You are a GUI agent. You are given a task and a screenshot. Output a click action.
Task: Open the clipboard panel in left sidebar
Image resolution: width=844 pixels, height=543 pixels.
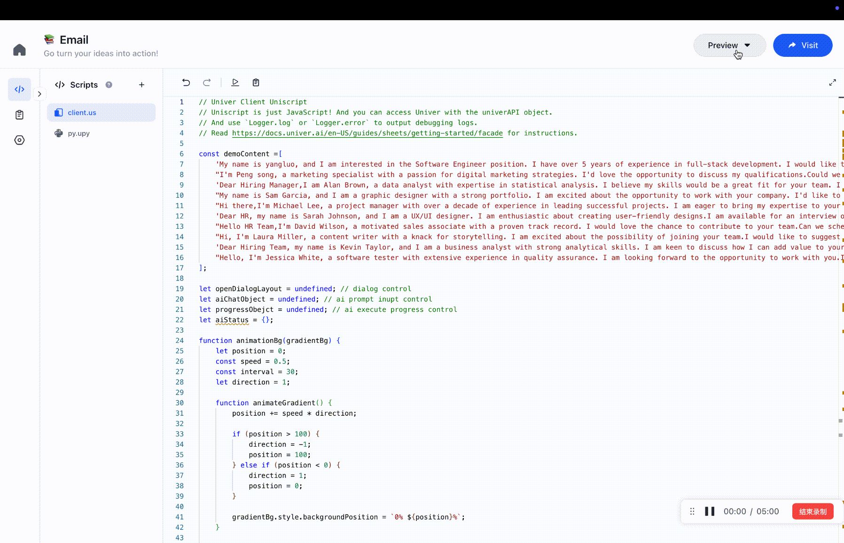click(x=19, y=115)
